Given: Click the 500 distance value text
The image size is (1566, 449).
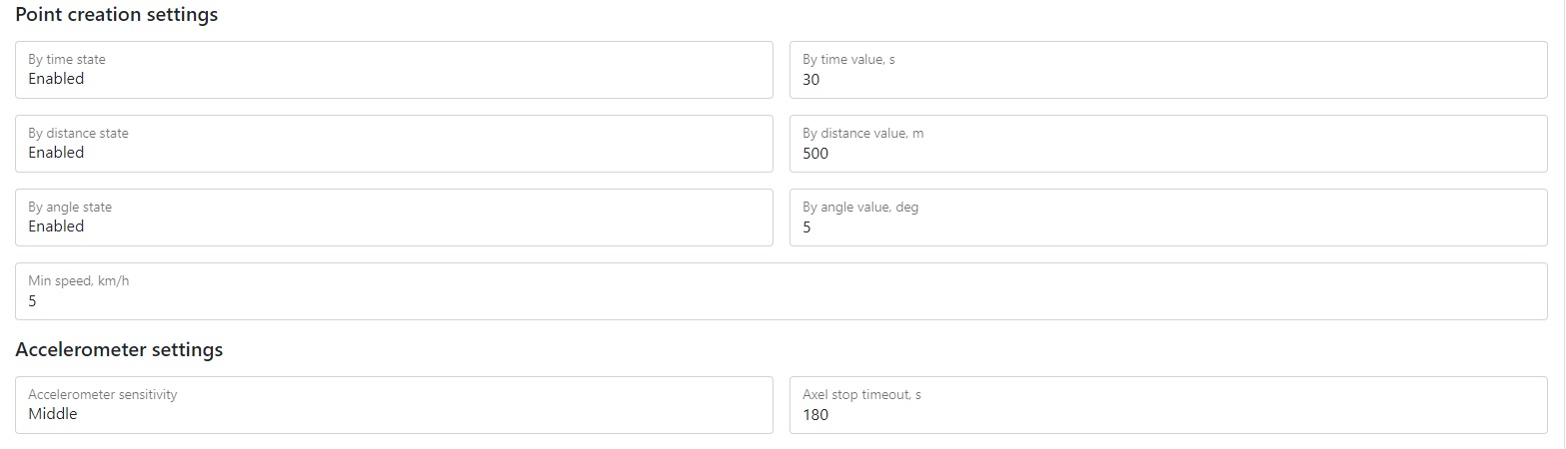Looking at the screenshot, I should (x=815, y=153).
